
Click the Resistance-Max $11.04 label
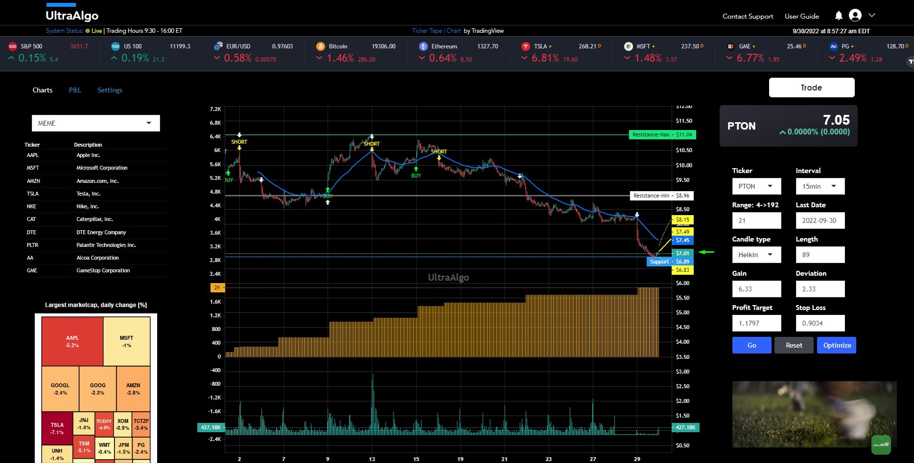tap(662, 134)
